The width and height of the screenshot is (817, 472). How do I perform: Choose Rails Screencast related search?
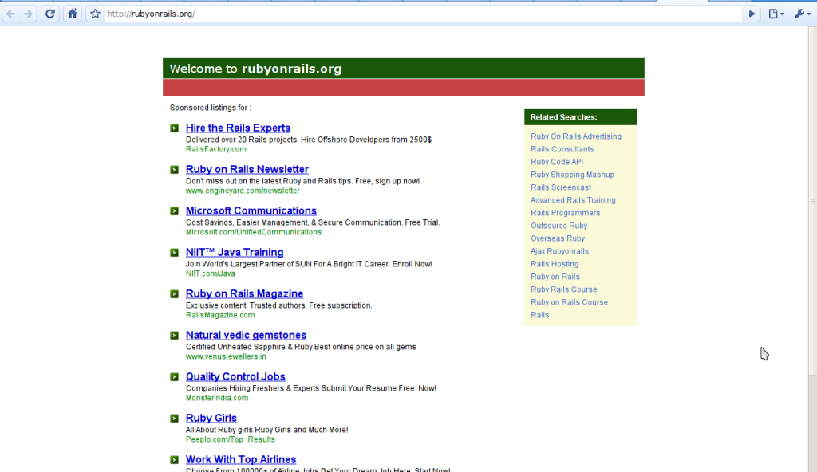tap(561, 187)
